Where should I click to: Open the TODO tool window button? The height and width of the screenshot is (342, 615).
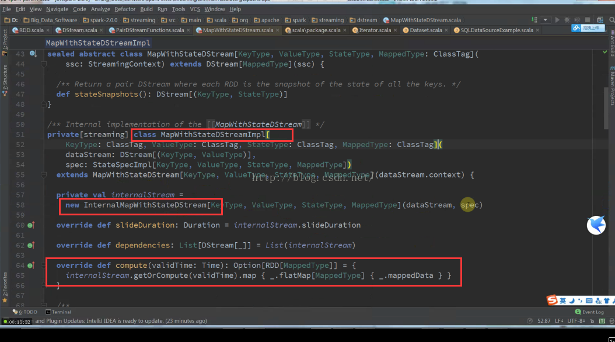(25, 312)
